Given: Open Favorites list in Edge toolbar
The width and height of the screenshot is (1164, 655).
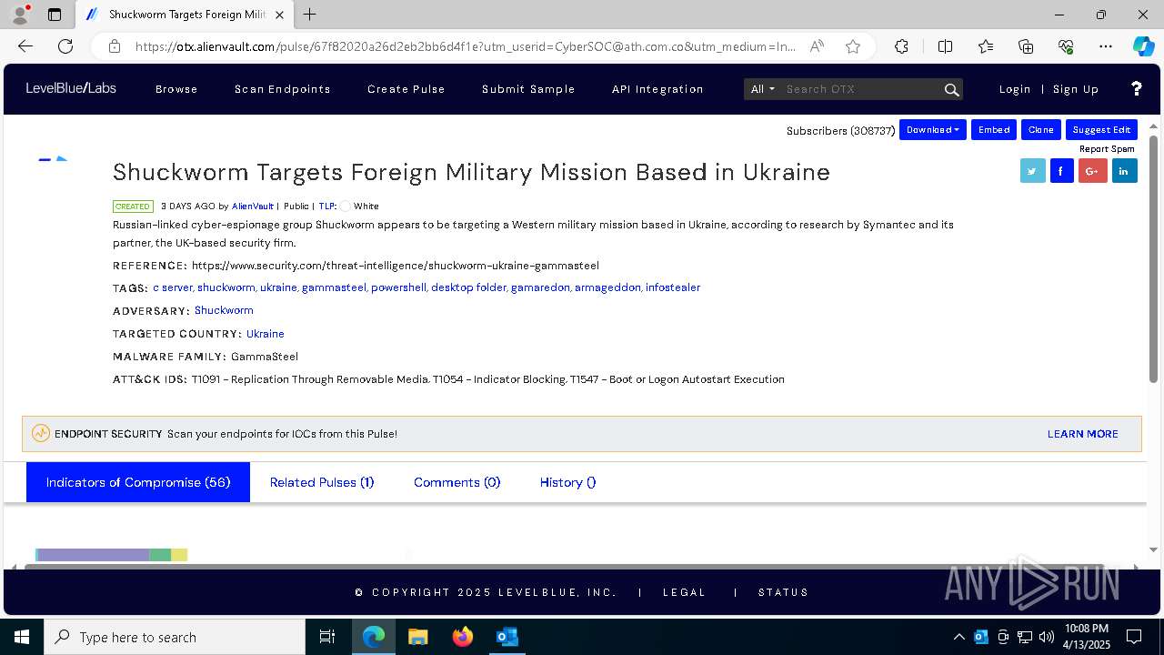Looking at the screenshot, I should tap(986, 46).
